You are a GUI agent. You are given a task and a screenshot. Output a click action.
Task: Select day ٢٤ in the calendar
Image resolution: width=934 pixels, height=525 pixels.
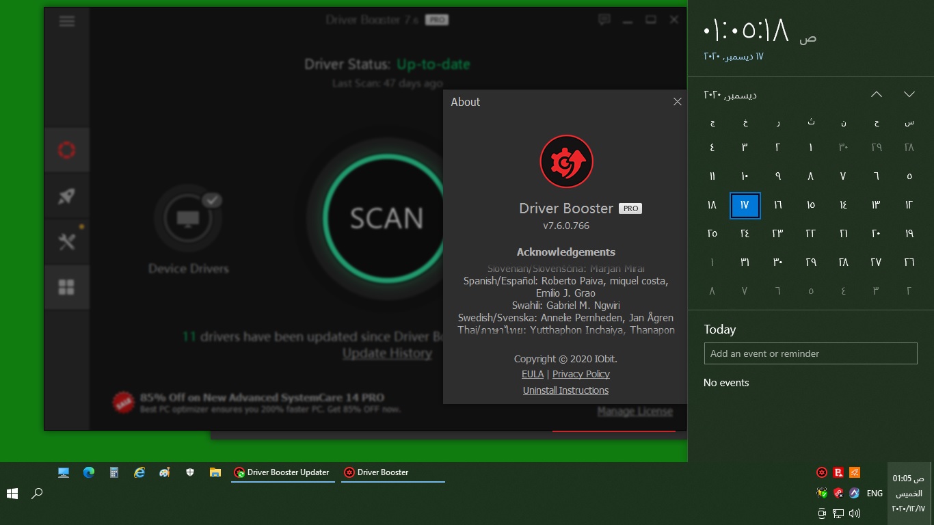coord(745,234)
